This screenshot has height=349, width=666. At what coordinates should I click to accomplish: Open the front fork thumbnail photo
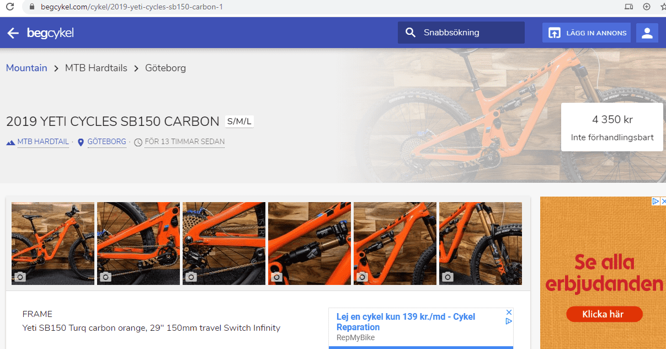click(x=481, y=244)
